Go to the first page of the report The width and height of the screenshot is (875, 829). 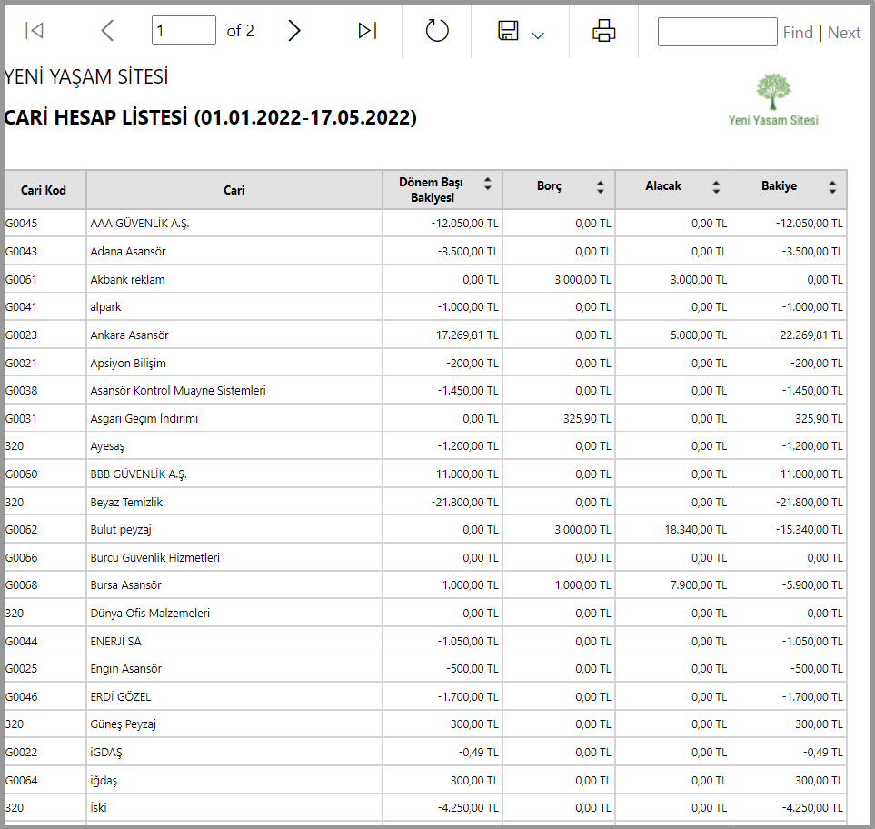coord(34,31)
